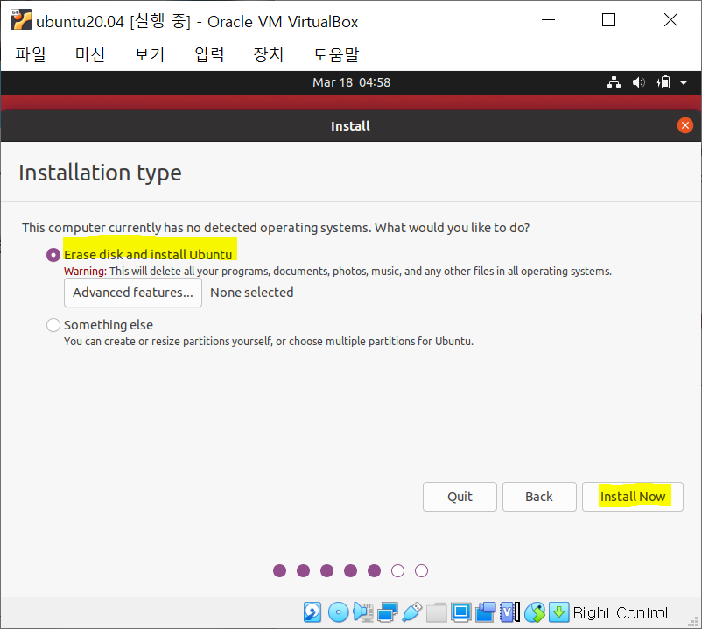Image resolution: width=702 pixels, height=629 pixels.
Task: Close the VirtualBox window
Action: point(670,20)
